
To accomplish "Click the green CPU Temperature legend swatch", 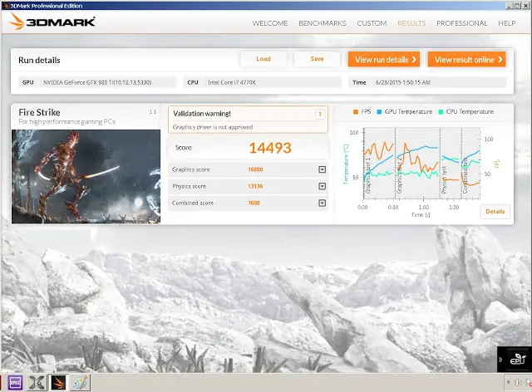I will coord(441,112).
